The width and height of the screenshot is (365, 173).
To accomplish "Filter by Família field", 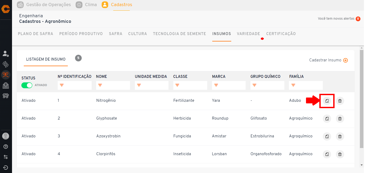I will 306,85.
